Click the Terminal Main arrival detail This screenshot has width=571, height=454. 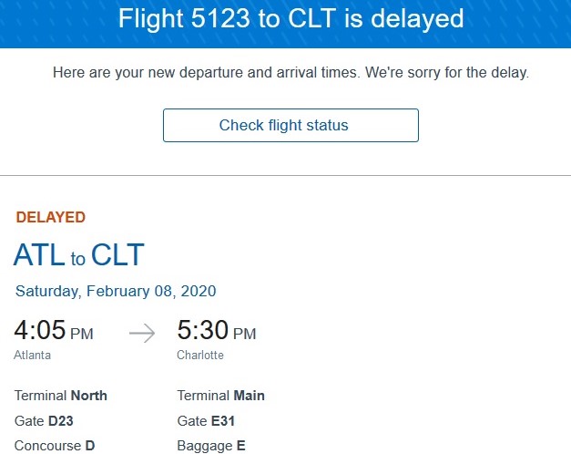(221, 396)
